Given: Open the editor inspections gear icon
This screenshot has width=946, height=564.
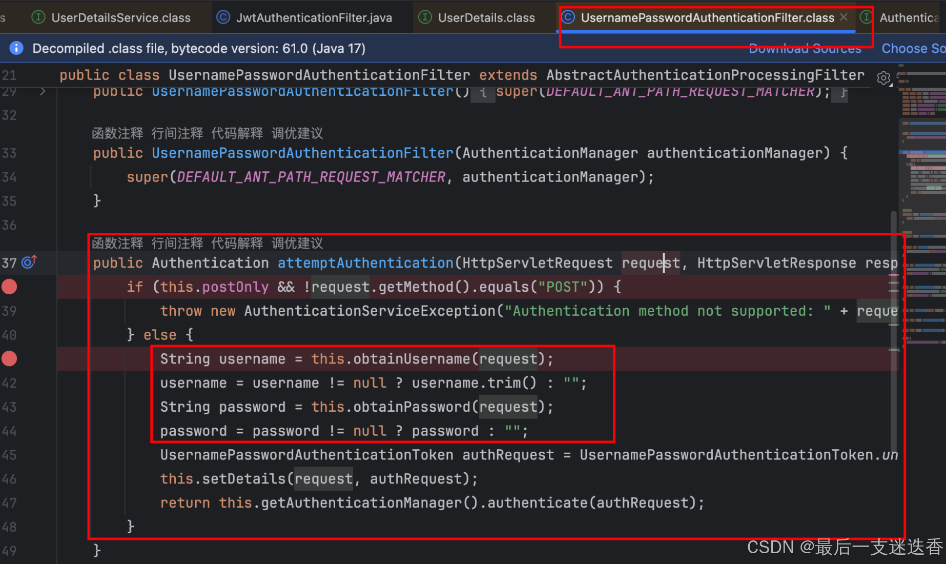Looking at the screenshot, I should tap(883, 78).
